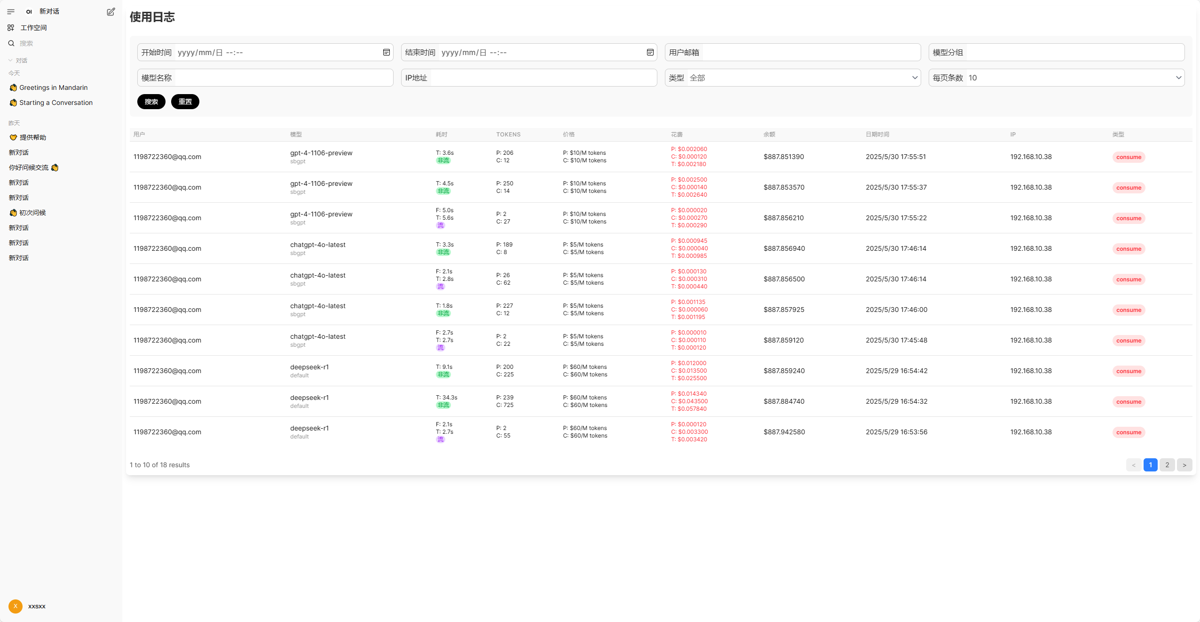The height and width of the screenshot is (622, 1200).
Task: Open the Workspace grid icon
Action: pyautogui.click(x=11, y=28)
